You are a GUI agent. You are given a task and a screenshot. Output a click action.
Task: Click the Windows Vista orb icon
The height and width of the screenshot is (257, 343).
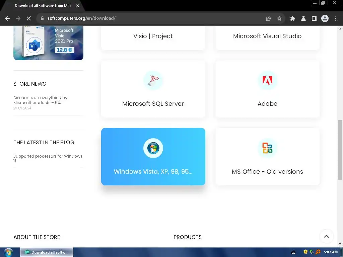tap(153, 148)
